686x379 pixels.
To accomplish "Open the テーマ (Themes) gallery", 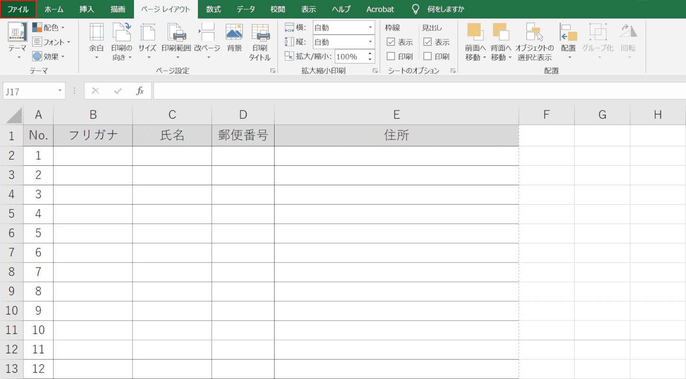I will [18, 42].
